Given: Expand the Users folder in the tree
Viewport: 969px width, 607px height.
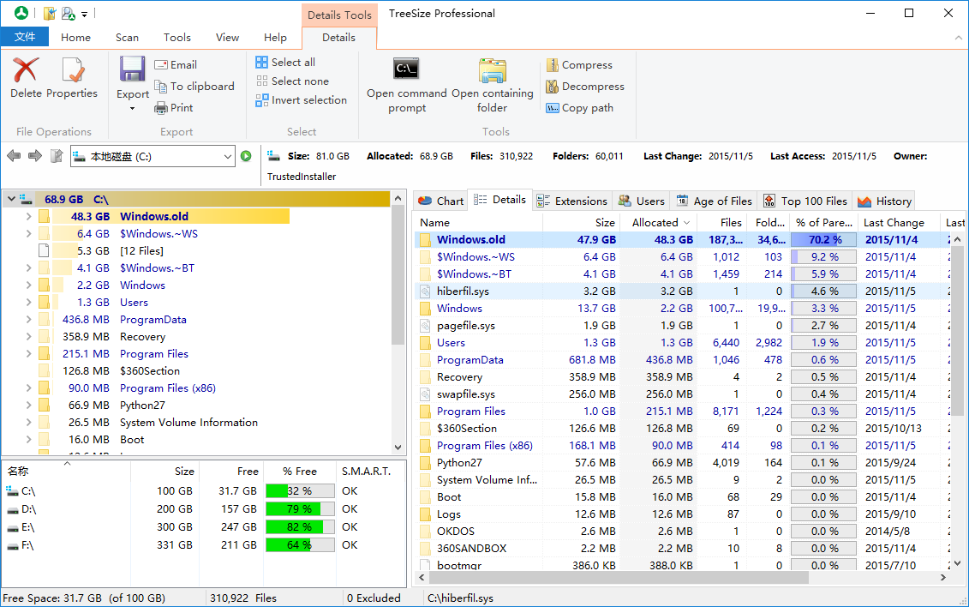Looking at the screenshot, I should (x=28, y=303).
